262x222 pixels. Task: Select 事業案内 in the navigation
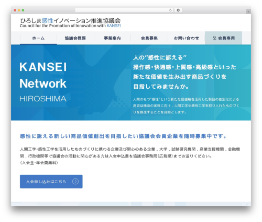coord(113,38)
